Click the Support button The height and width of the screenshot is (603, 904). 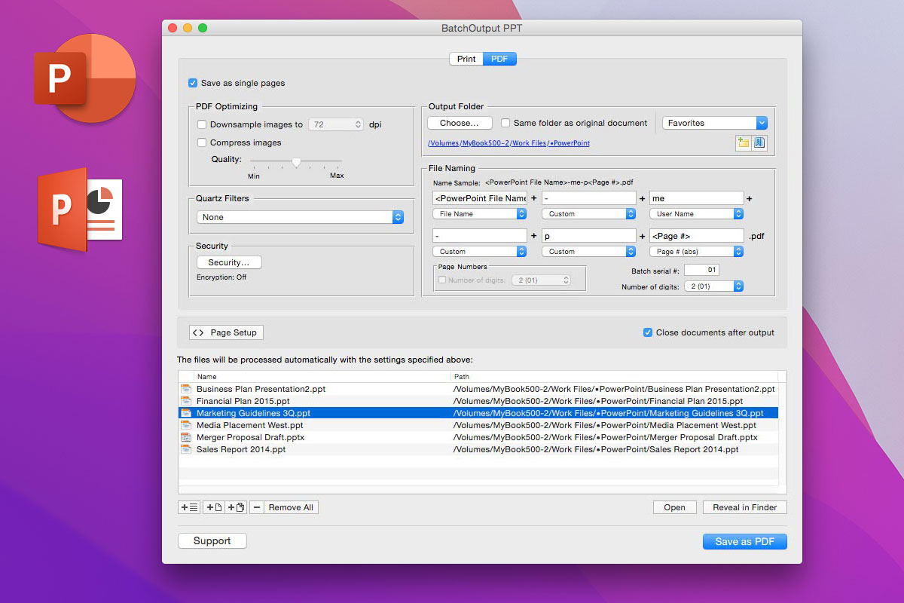[212, 540]
